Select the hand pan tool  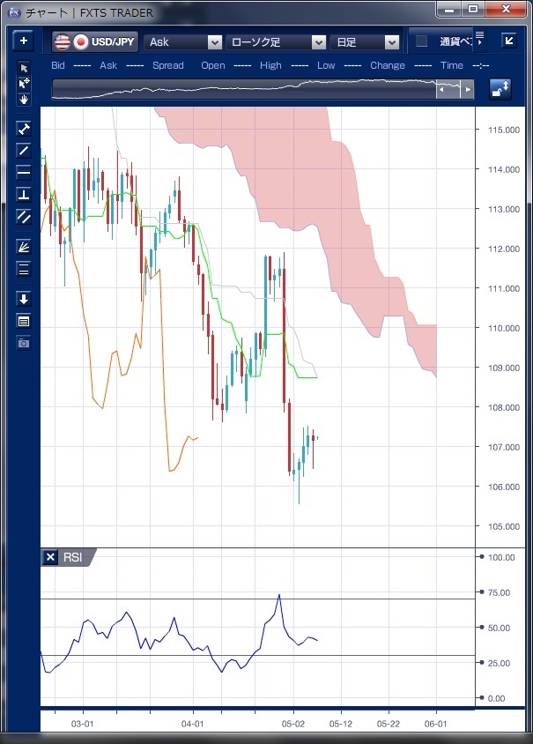click(x=24, y=99)
